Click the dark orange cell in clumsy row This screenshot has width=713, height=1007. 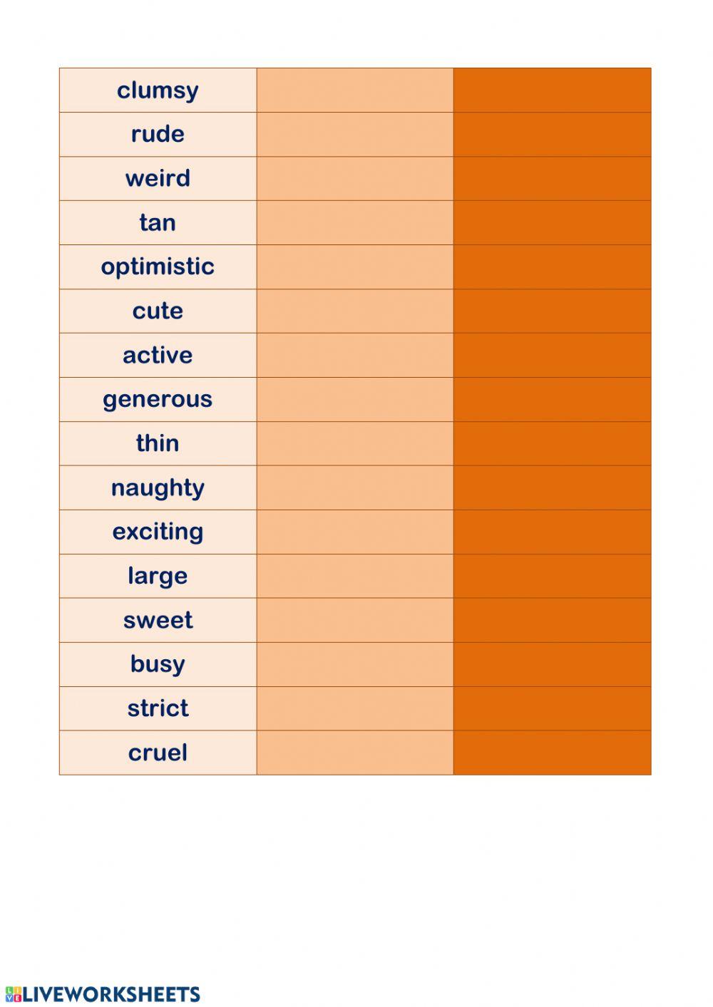[x=553, y=91]
